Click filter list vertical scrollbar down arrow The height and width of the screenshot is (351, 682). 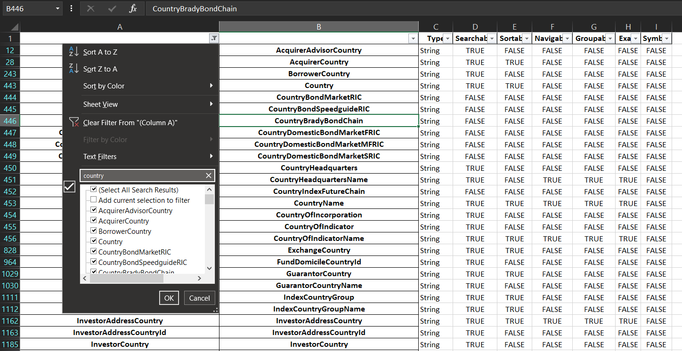(x=210, y=268)
